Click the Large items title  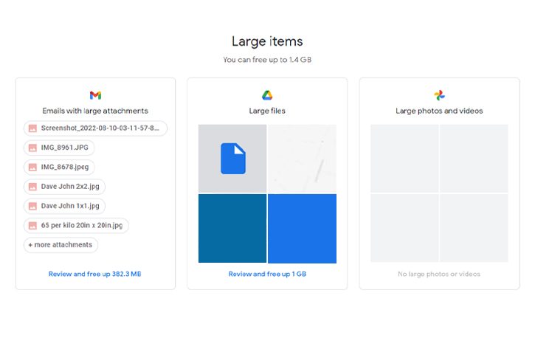point(267,41)
